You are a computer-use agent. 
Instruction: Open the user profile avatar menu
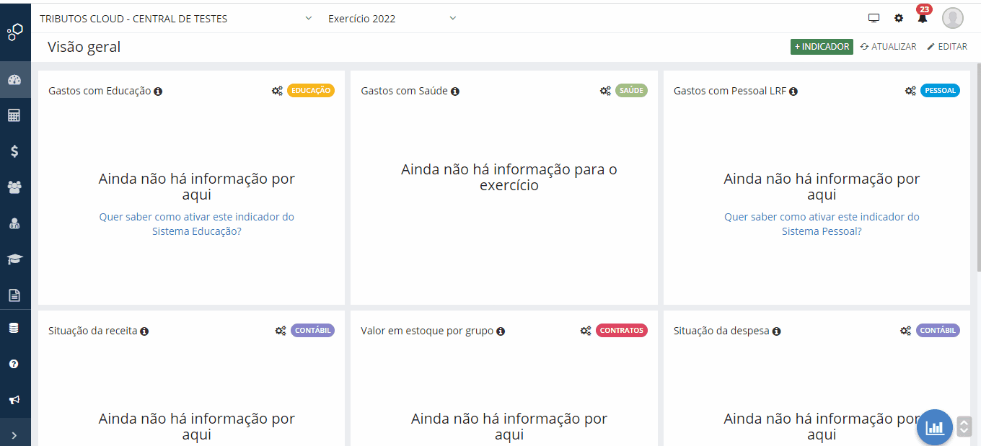click(x=952, y=18)
